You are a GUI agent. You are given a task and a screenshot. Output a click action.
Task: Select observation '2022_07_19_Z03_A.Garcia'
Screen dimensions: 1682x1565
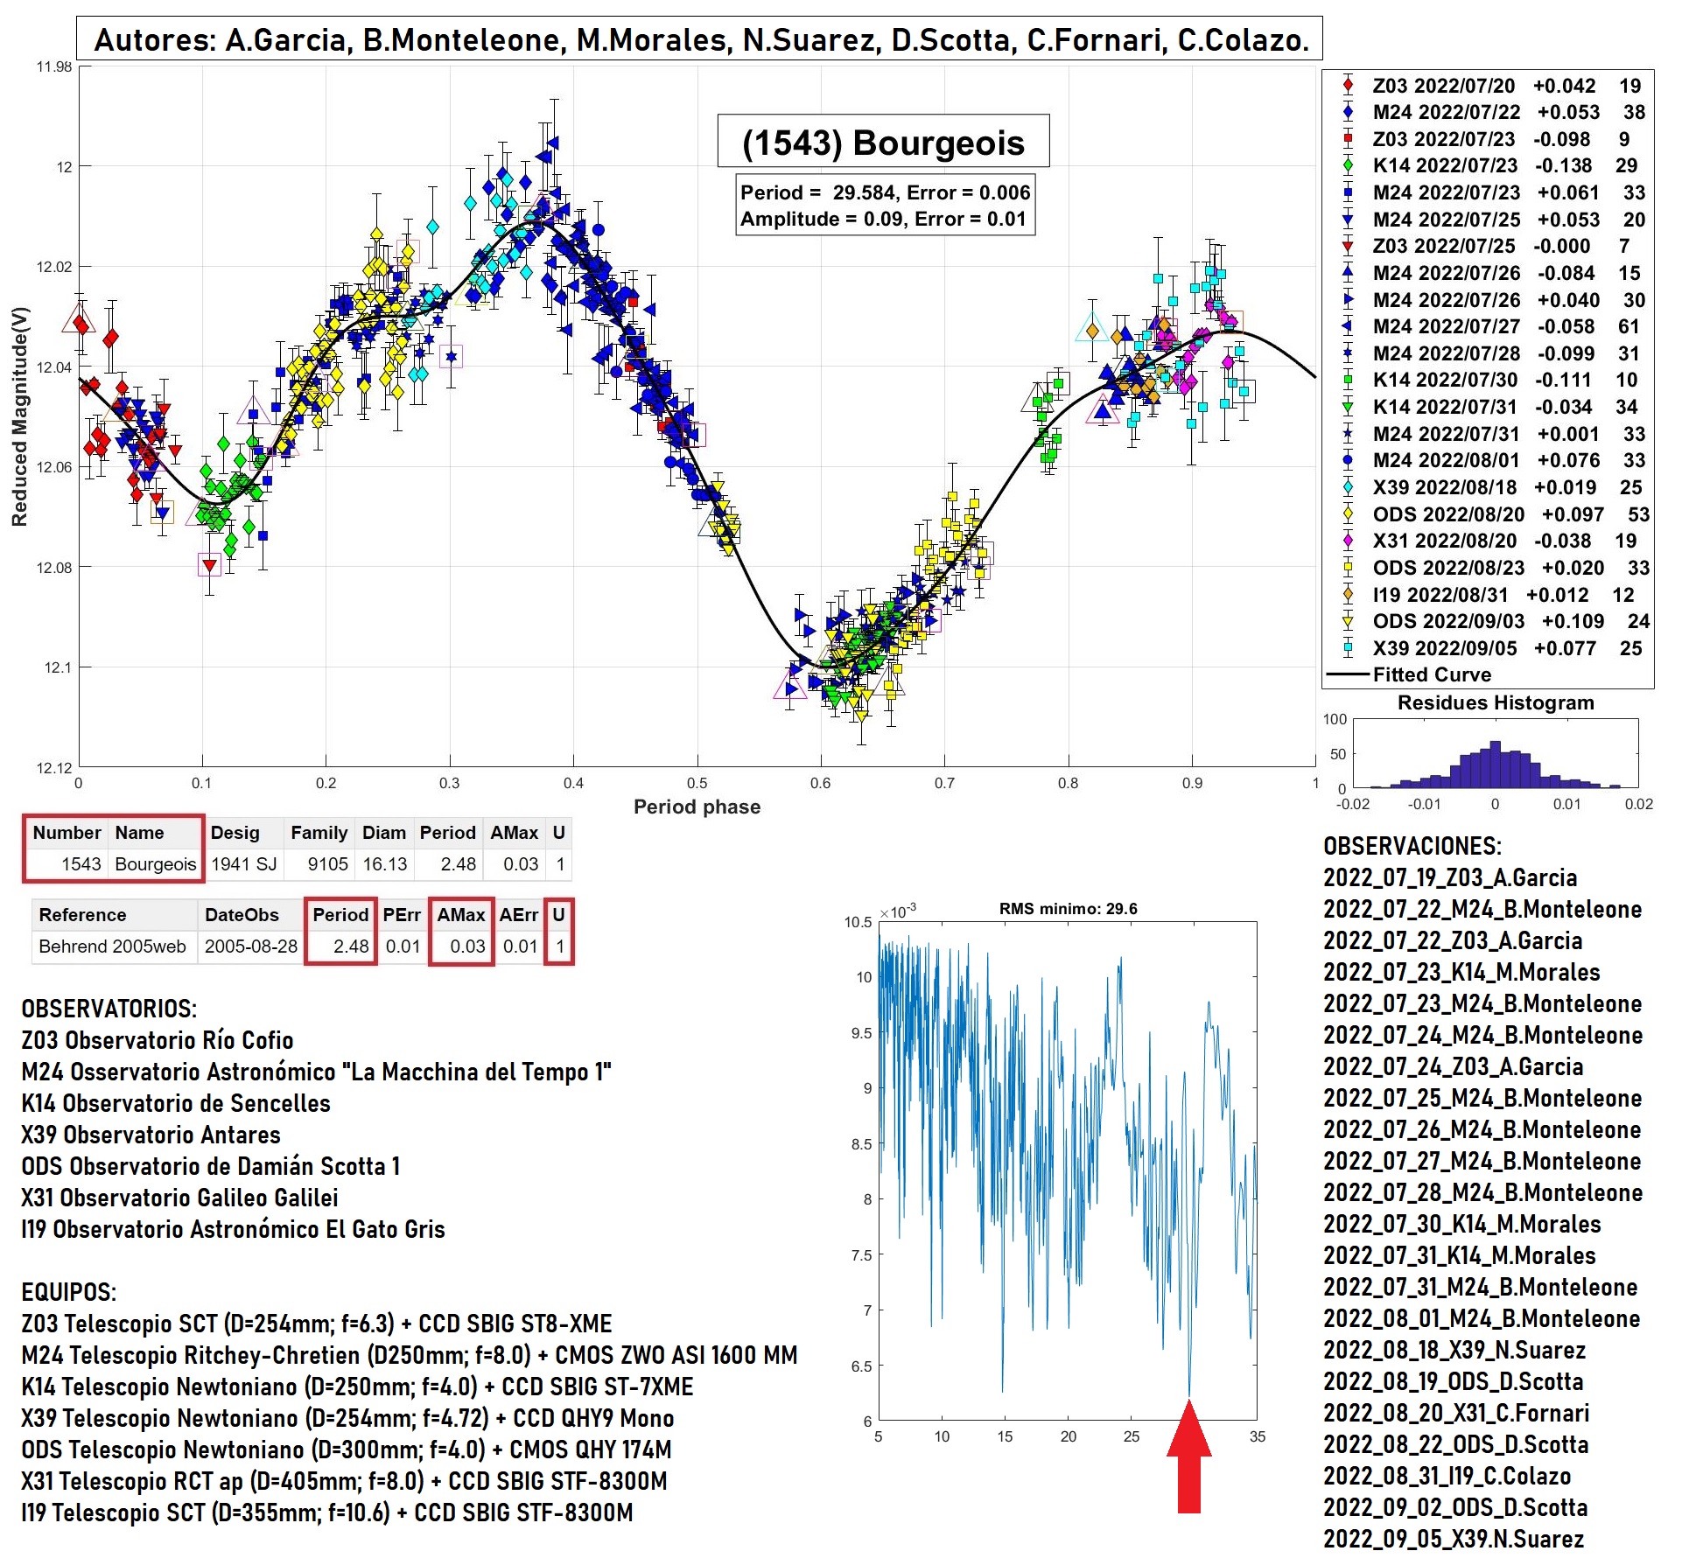coord(1450,877)
